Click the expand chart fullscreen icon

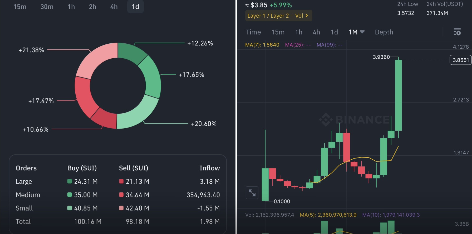pos(252,193)
